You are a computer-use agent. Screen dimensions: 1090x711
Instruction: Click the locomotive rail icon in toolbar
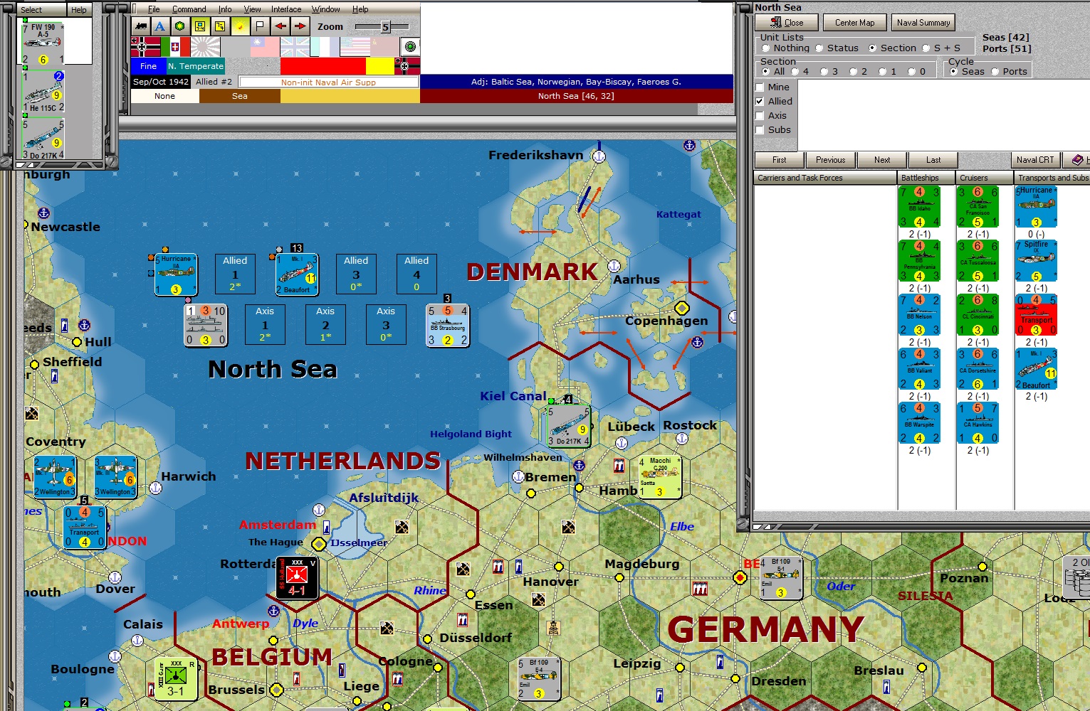141,26
